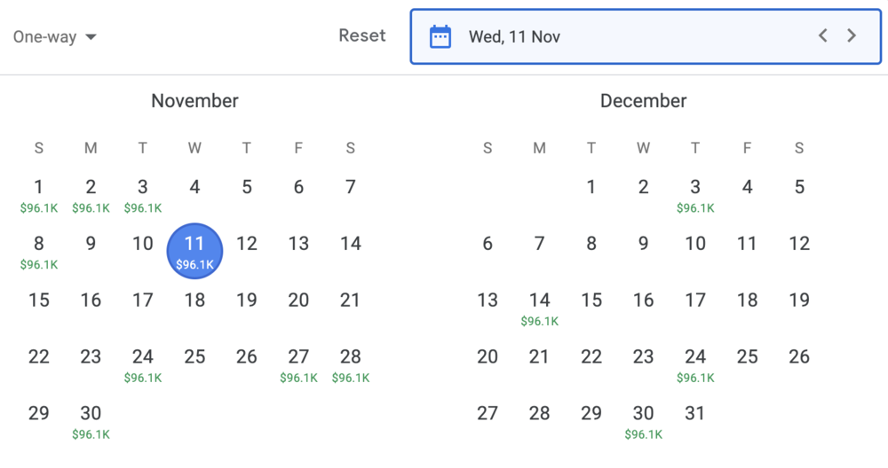This screenshot has width=888, height=468.
Task: Open the One-way trip type dropdown
Action: point(55,37)
